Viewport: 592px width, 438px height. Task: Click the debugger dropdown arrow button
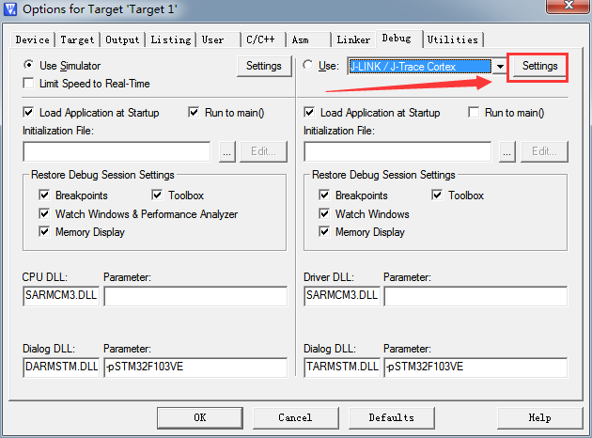(x=500, y=67)
